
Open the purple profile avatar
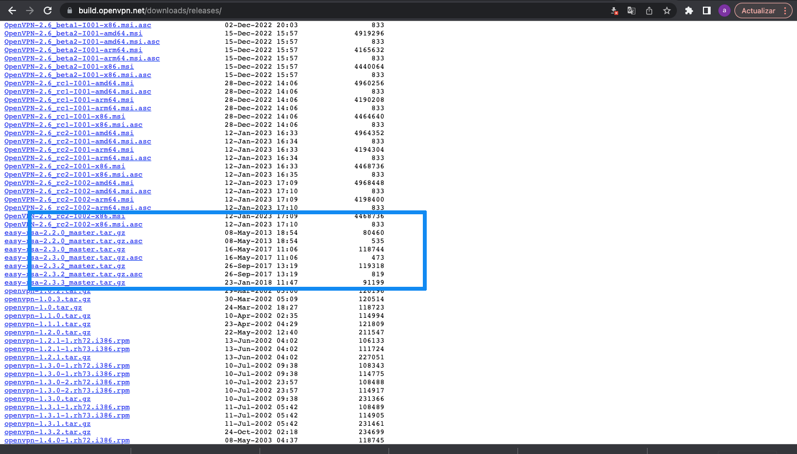tap(724, 11)
